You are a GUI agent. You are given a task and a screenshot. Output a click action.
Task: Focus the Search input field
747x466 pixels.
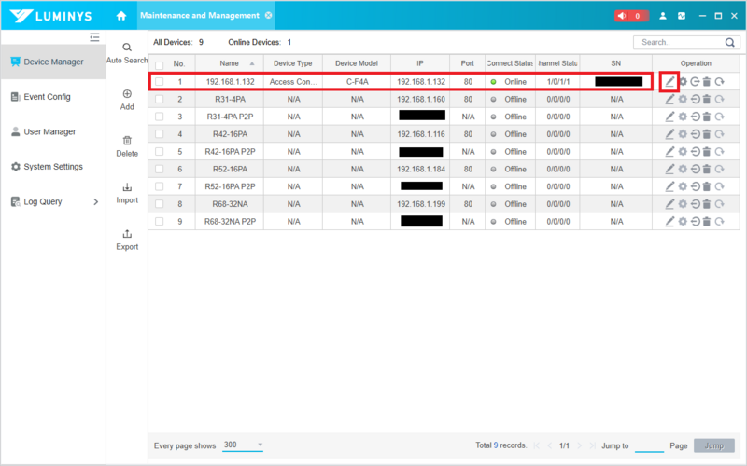[679, 42]
